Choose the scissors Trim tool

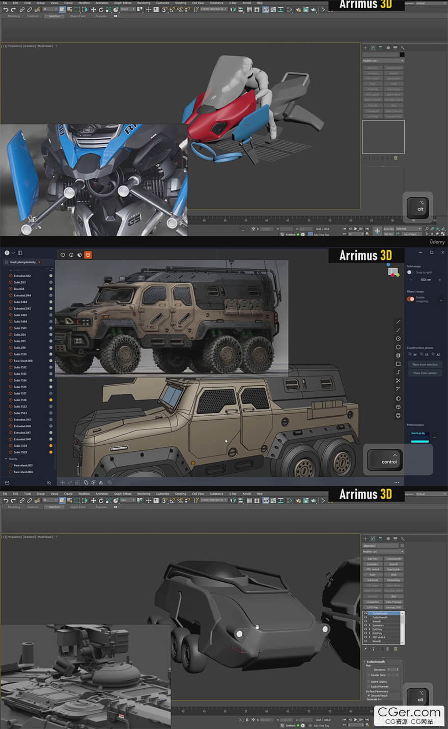398,381
